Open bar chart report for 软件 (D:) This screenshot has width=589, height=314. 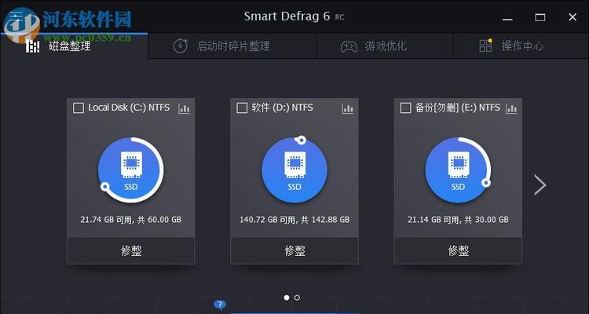tap(348, 108)
